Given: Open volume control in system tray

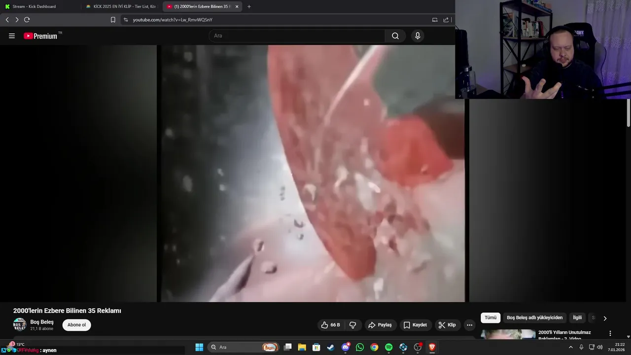Looking at the screenshot, I should (x=600, y=347).
